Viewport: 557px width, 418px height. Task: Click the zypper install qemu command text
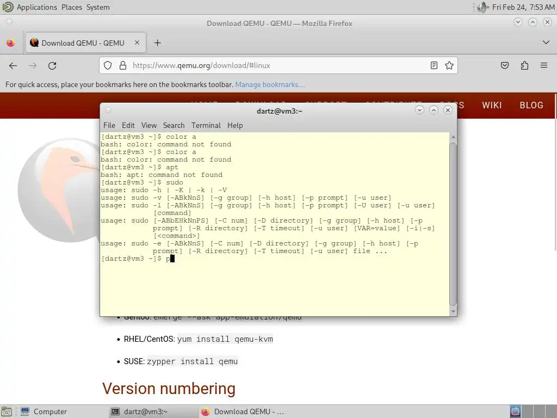pos(192,361)
